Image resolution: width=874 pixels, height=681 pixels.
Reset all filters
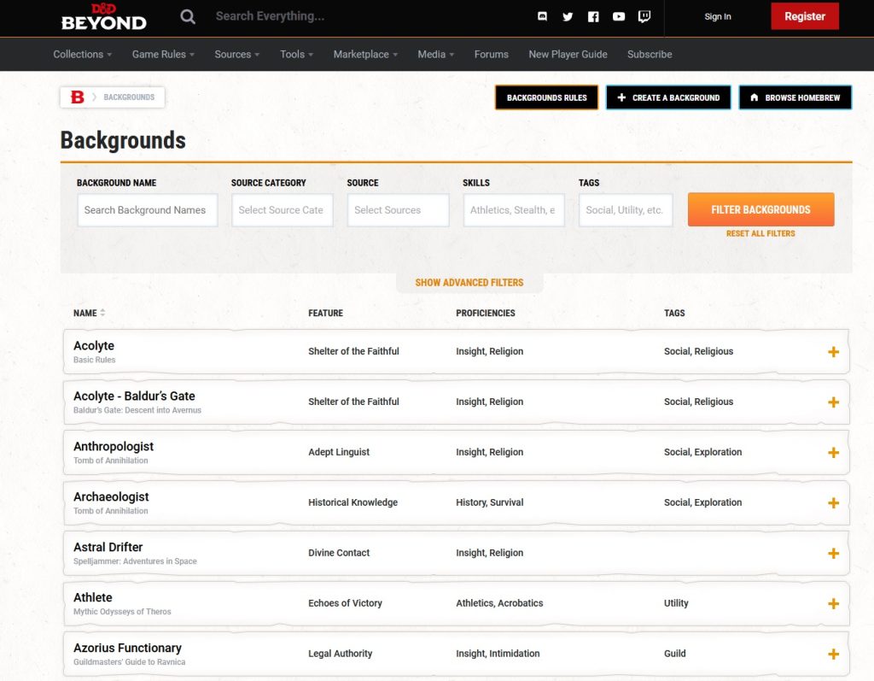[760, 233]
